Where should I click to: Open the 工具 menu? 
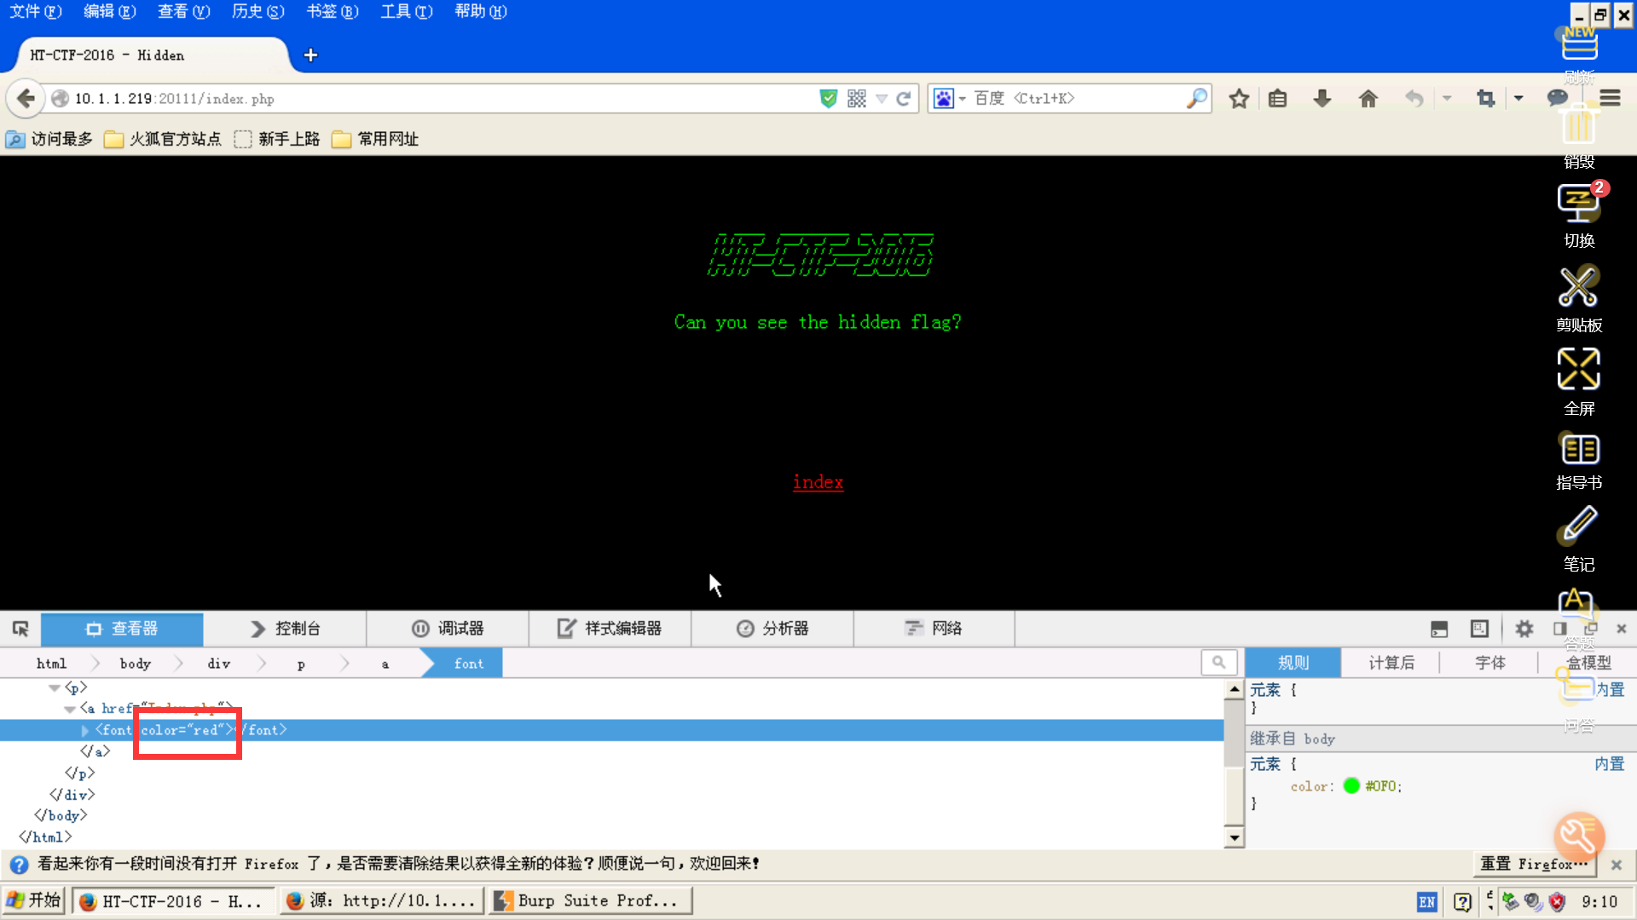point(406,11)
